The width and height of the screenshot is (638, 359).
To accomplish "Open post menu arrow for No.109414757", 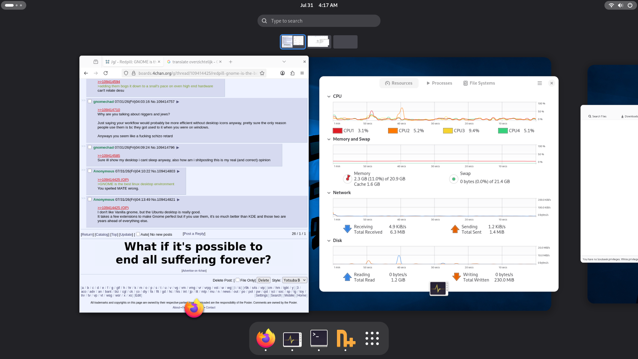I will tap(178, 102).
